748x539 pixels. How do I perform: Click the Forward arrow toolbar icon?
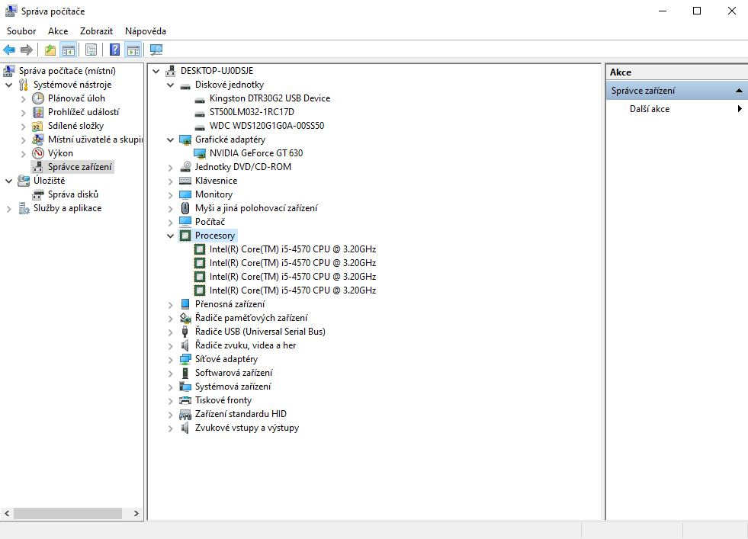27,50
